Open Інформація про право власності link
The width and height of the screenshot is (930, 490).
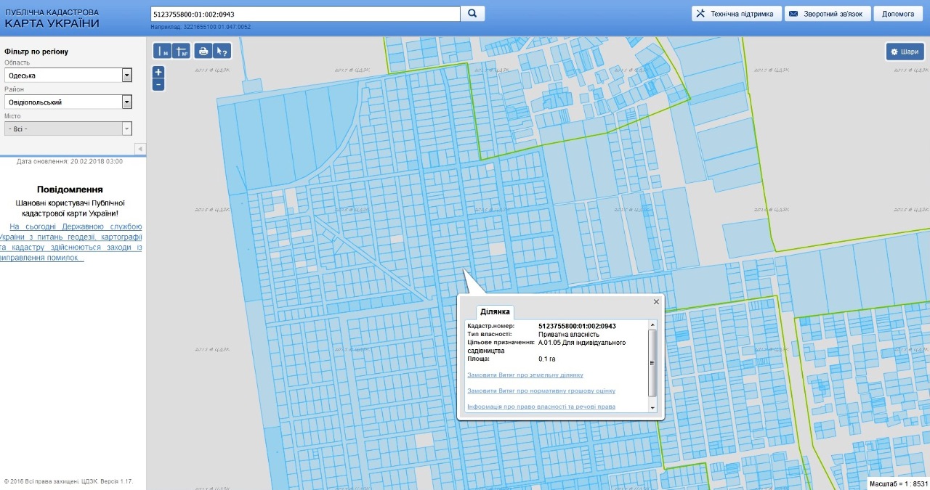541,407
